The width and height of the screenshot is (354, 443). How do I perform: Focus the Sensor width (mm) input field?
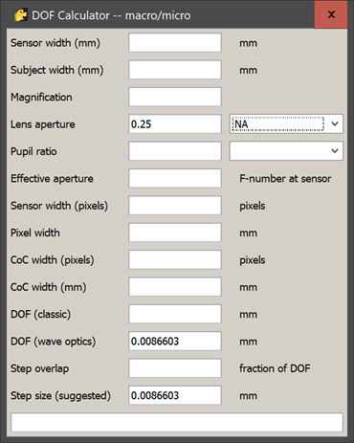(x=175, y=42)
